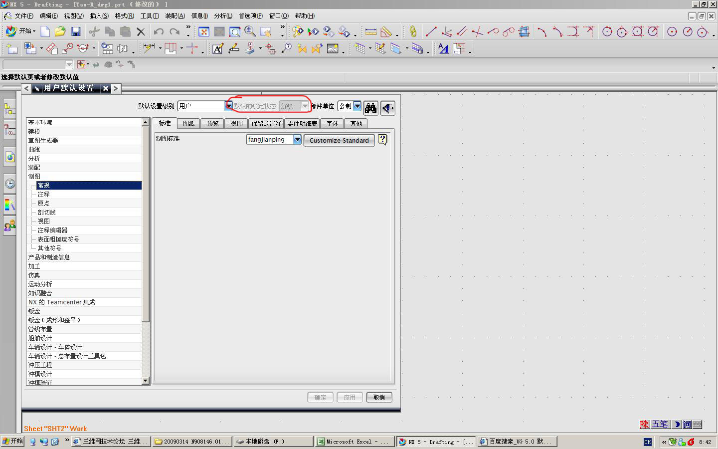Click the Customize Standard button
The width and height of the screenshot is (718, 449).
(339, 140)
